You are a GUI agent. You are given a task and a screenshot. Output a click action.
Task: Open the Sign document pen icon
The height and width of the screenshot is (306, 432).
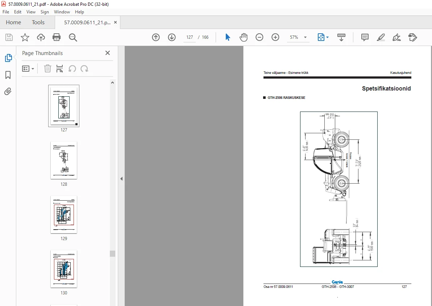click(396, 37)
